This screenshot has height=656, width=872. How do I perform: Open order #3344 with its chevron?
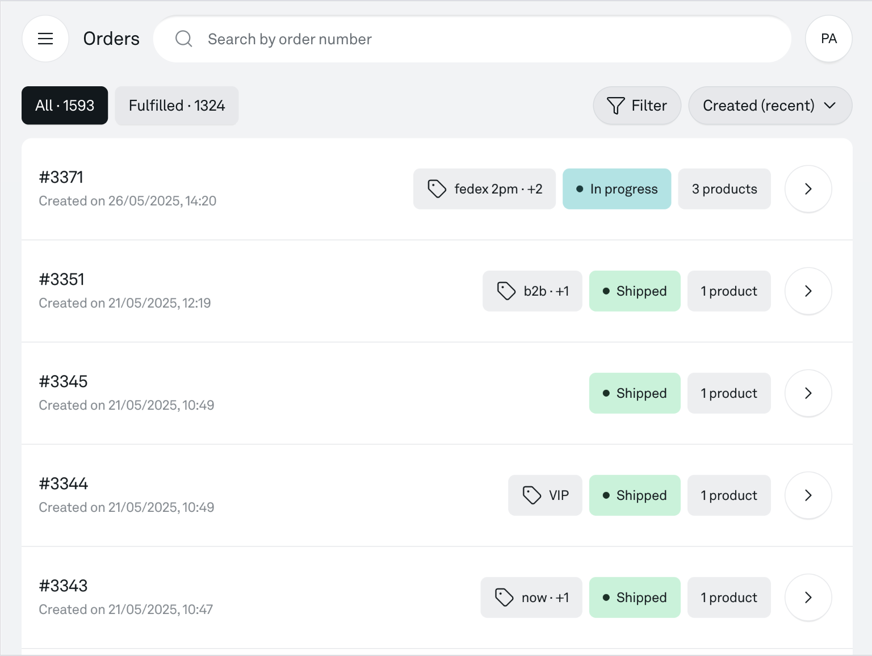(x=808, y=495)
